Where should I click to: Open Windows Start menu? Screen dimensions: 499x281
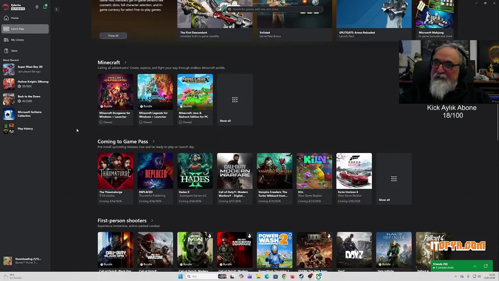tap(180, 277)
